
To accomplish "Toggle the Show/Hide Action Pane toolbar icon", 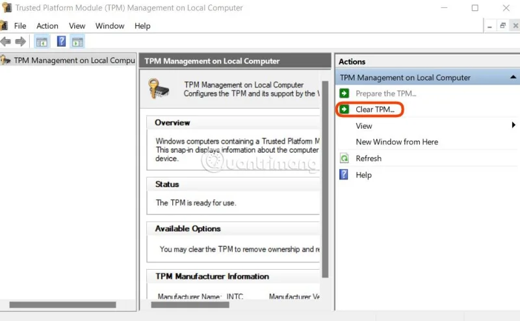I will (x=77, y=42).
